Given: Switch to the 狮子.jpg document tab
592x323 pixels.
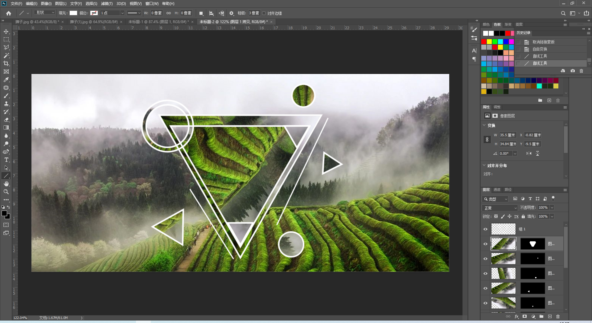Looking at the screenshot, I should 36,22.
